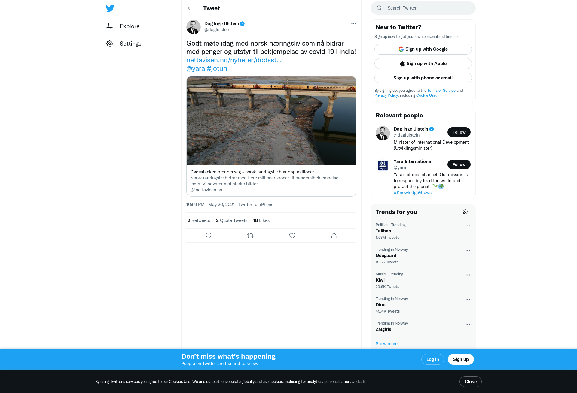Sign up with Google
Image resolution: width=577 pixels, height=393 pixels.
[x=423, y=49]
